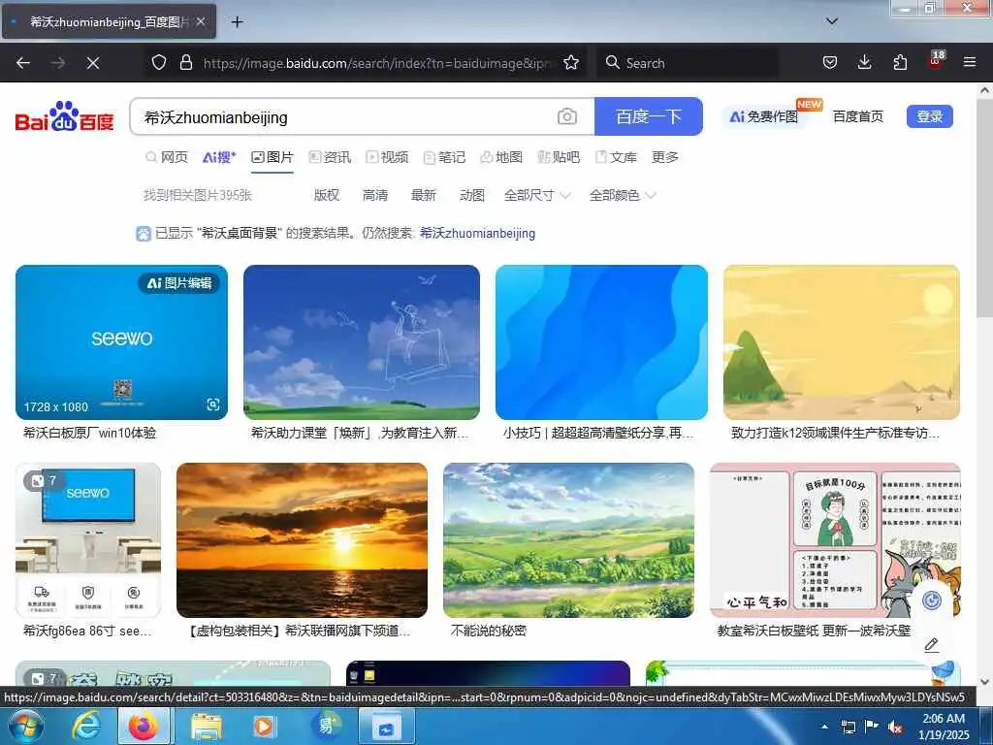
Task: Bookmark this page with the star icon
Action: (570, 63)
